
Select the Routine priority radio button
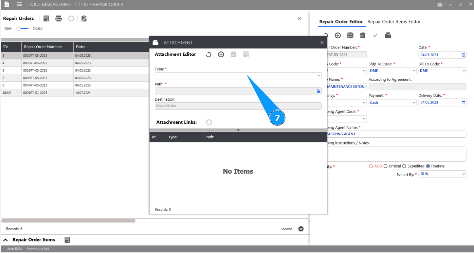[428, 166]
